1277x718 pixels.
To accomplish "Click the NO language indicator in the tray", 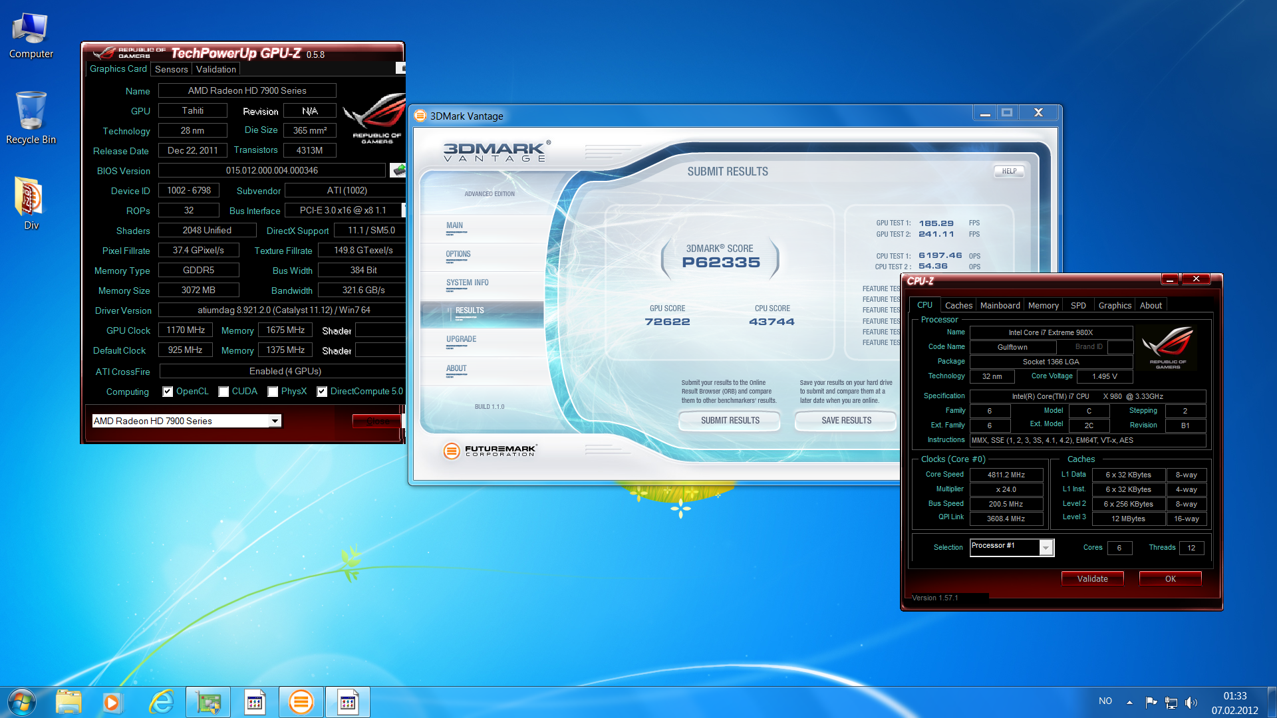I will pos(1105,701).
